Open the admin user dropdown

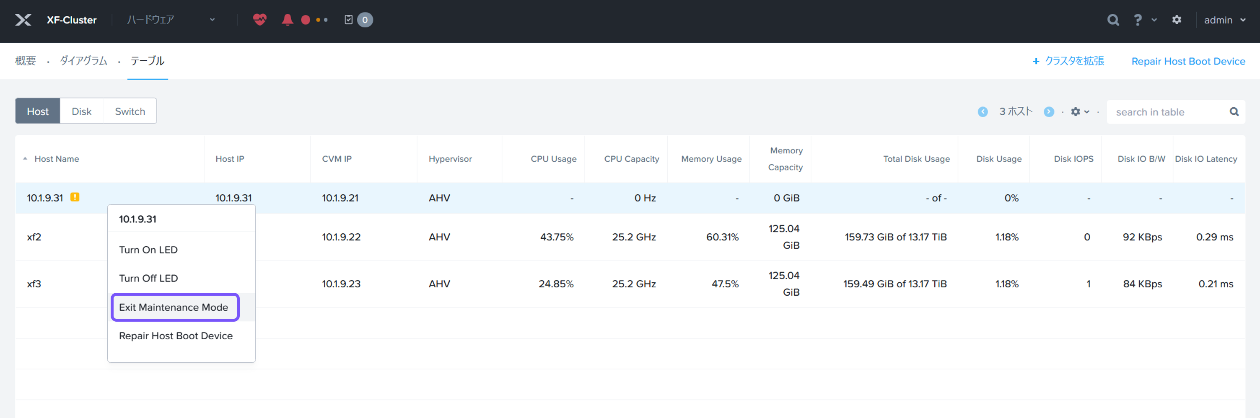pos(1224,20)
